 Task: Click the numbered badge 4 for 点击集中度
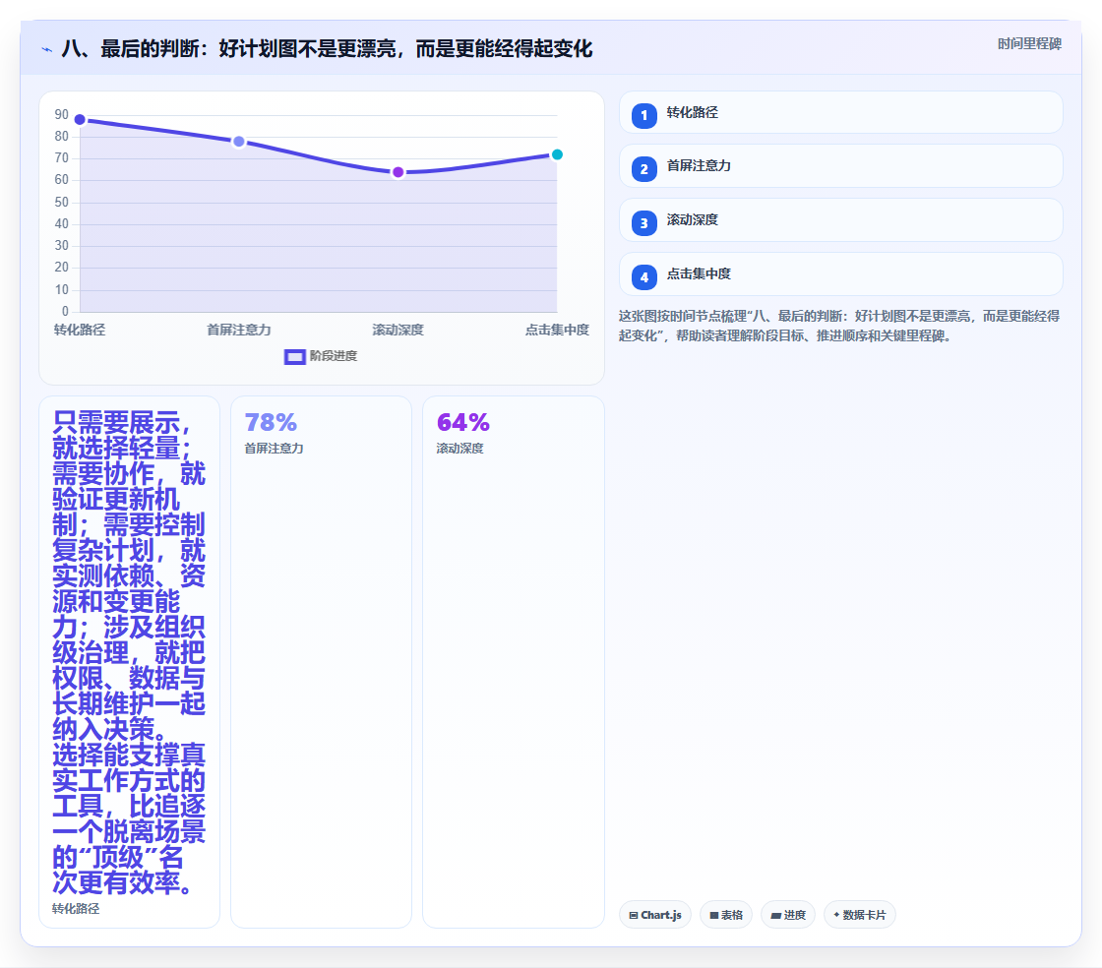pos(643,277)
